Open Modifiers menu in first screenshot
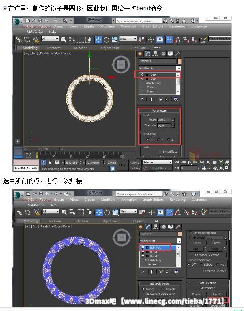Image resolution: width=244 pixels, height=311 pixels. click(107, 26)
